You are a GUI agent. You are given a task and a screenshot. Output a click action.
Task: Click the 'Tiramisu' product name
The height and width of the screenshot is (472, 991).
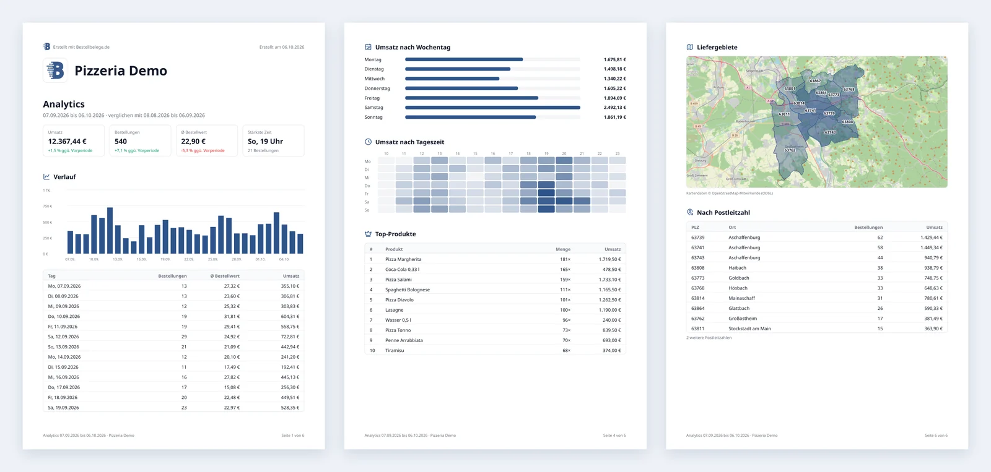[395, 350]
